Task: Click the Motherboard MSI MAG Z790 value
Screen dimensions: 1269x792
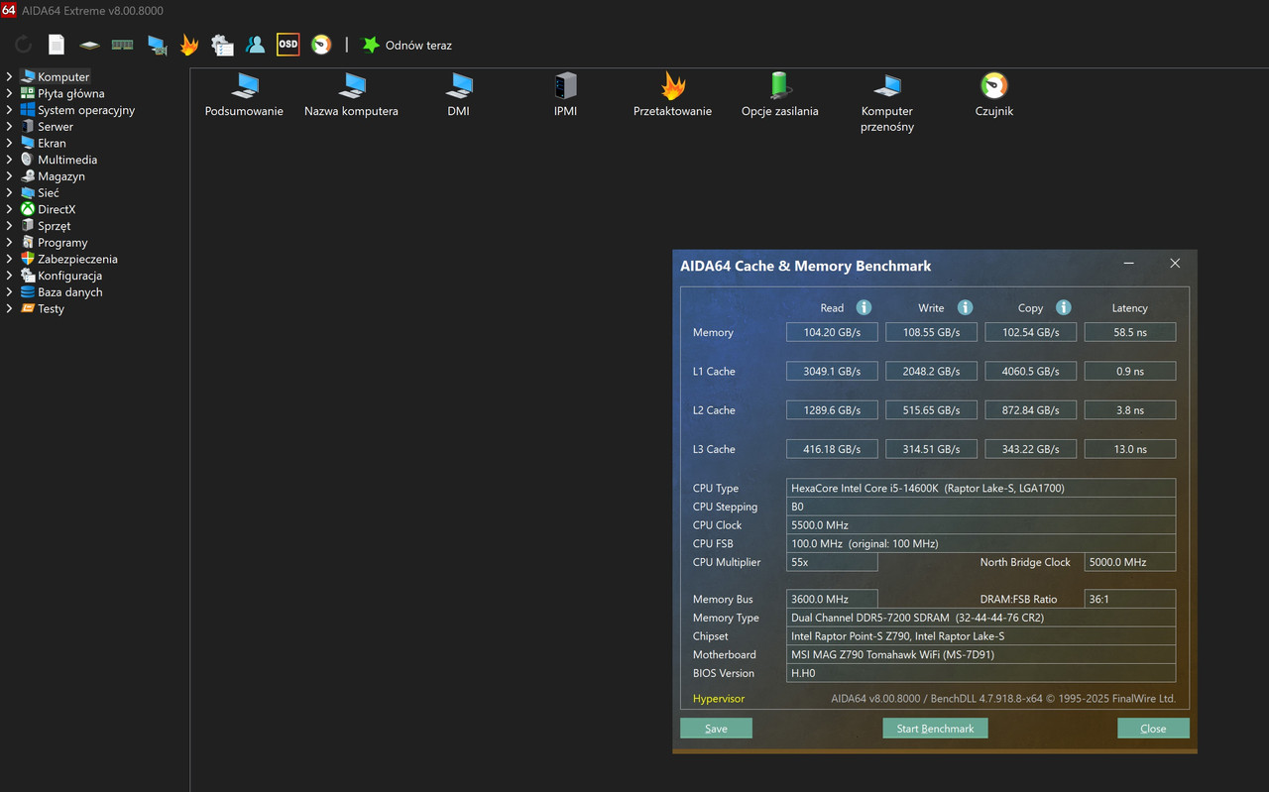Action: [981, 654]
